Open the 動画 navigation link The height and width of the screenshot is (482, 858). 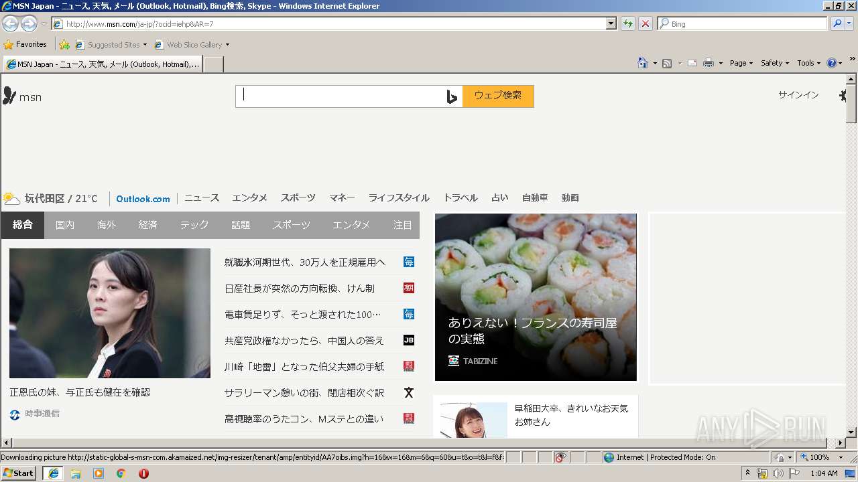pyautogui.click(x=570, y=198)
